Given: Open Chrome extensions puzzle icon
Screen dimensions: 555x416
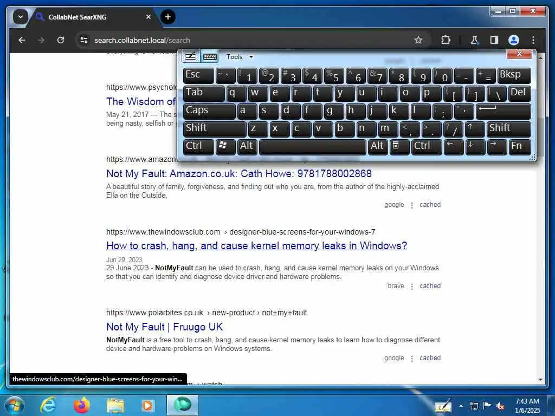Looking at the screenshot, I should coord(446,40).
